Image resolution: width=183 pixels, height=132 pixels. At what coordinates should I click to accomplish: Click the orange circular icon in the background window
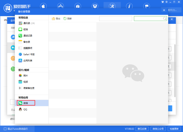[x=13, y=58]
